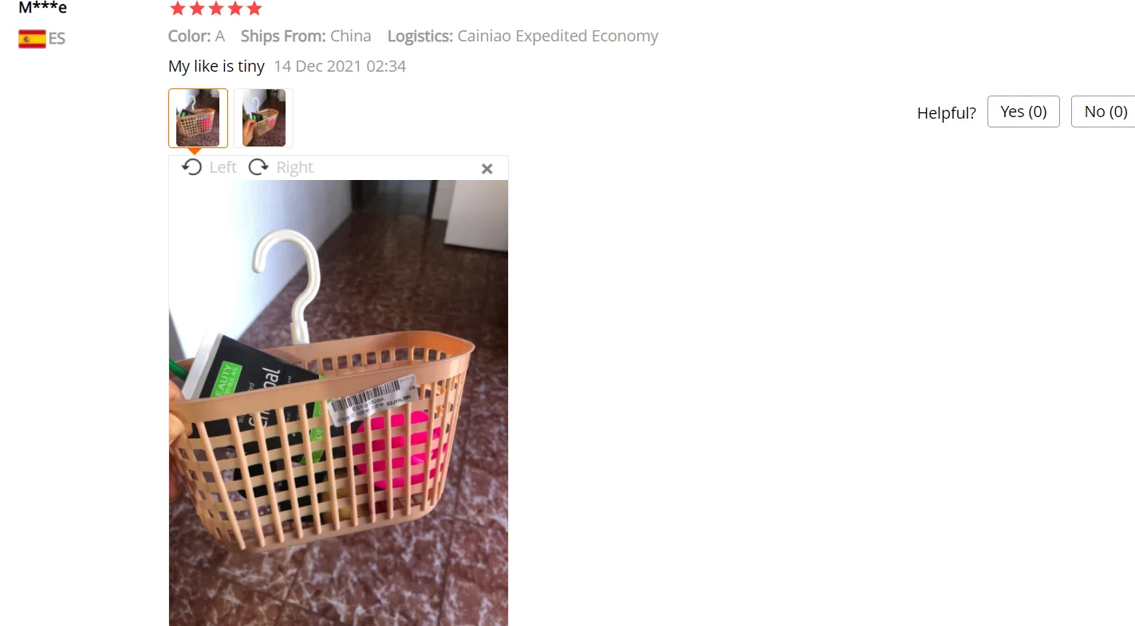Image resolution: width=1135 pixels, height=626 pixels.
Task: Click the 'Left' rotate label
Action: point(223,167)
